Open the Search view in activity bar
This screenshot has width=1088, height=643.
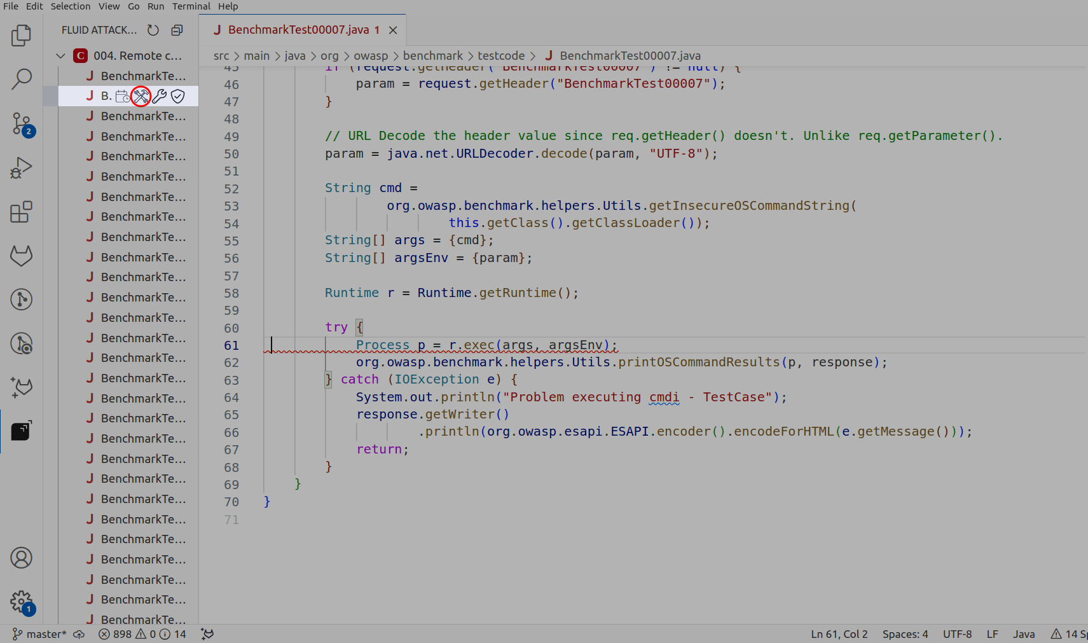tap(21, 80)
